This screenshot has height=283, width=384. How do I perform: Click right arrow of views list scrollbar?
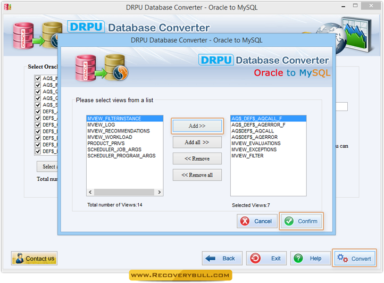(160, 192)
